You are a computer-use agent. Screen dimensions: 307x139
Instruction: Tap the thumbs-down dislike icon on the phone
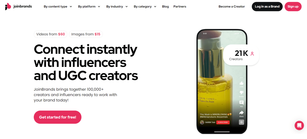241,93
